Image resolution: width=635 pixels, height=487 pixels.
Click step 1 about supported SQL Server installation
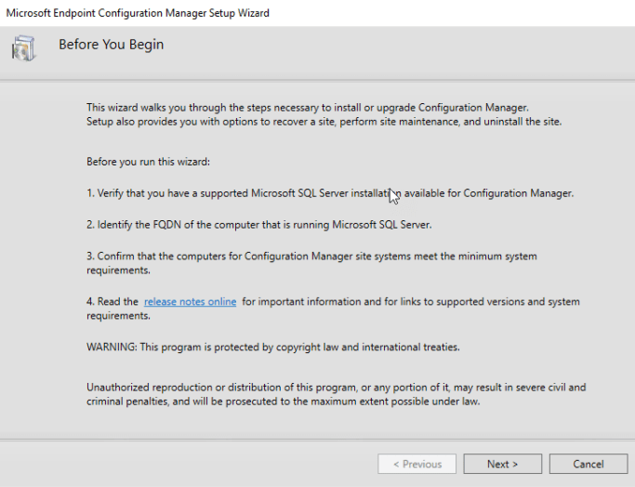click(330, 193)
